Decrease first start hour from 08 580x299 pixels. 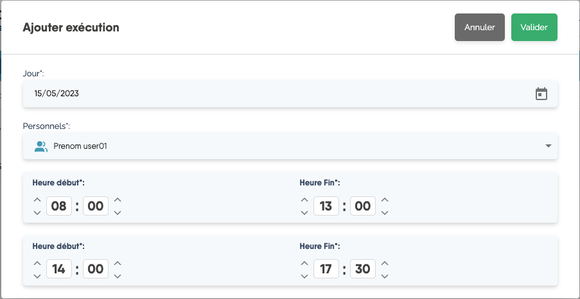pyautogui.click(x=37, y=213)
